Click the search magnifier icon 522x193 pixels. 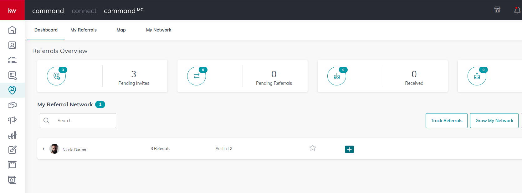(46, 120)
